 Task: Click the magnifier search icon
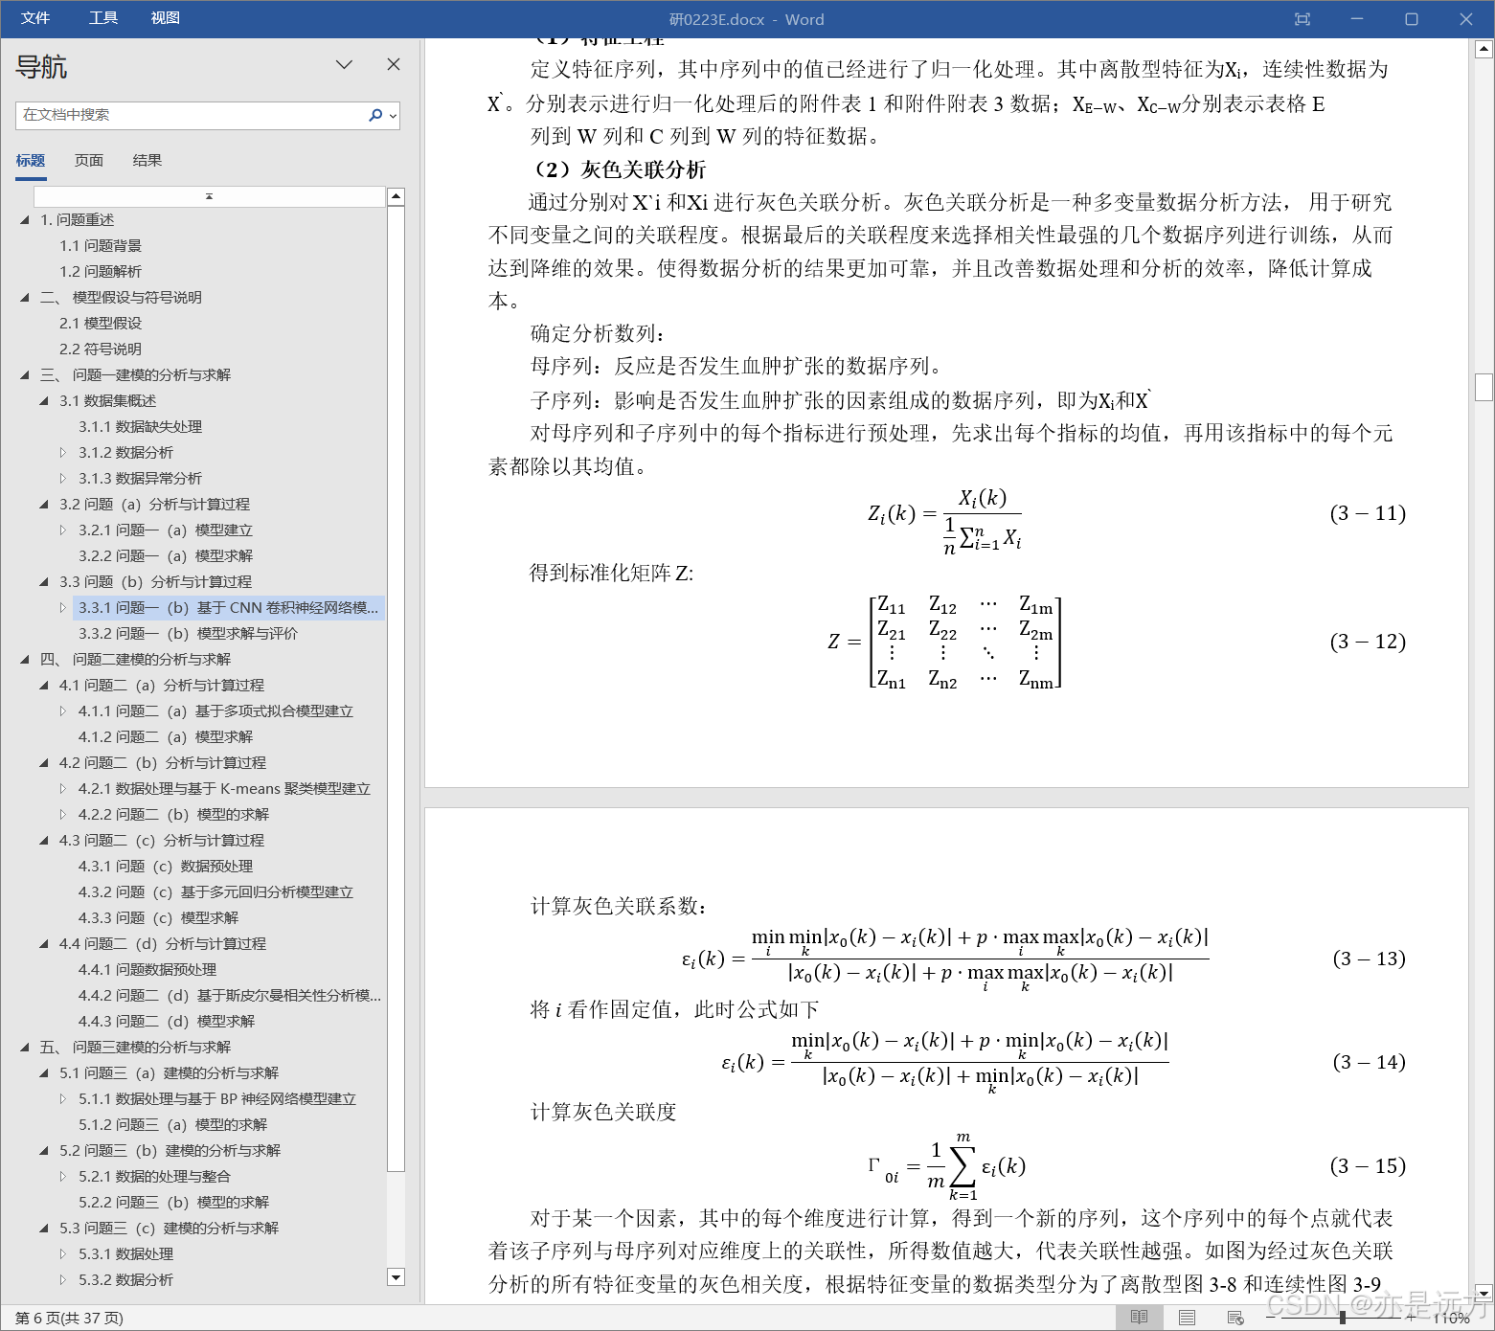tap(375, 115)
